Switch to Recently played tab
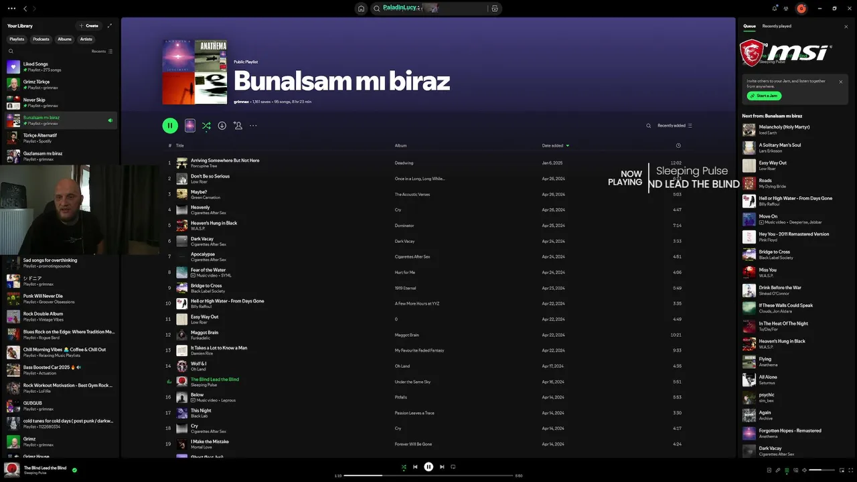This screenshot has width=857, height=482. (777, 26)
